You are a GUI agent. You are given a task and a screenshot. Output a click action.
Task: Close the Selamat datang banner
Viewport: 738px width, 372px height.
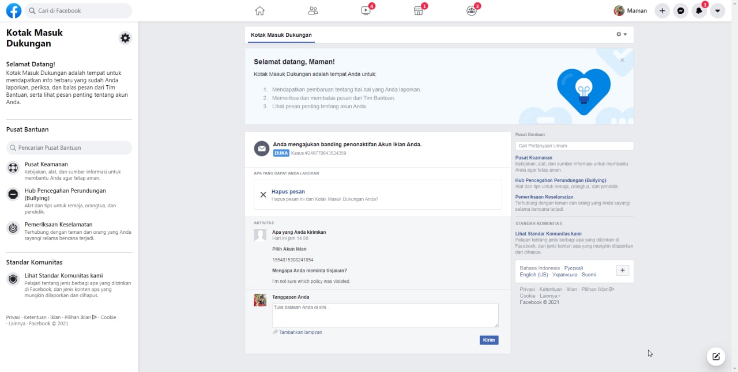click(622, 60)
